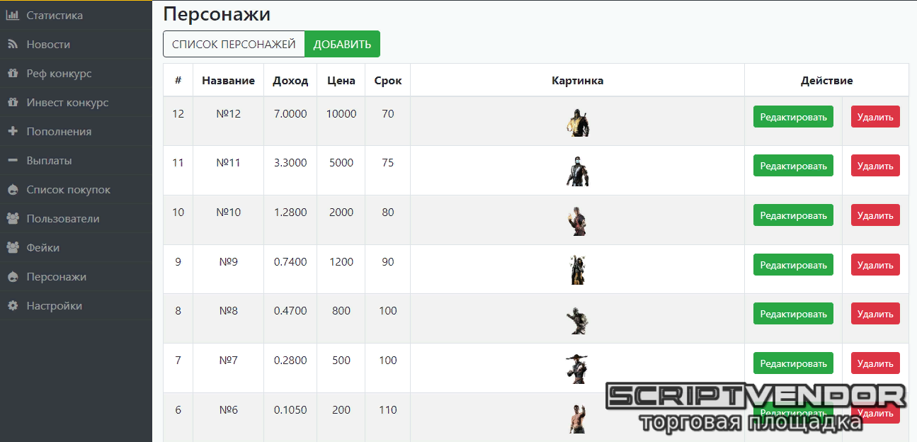Switch to the Список персонажей tab
This screenshot has width=917, height=442.
(234, 44)
